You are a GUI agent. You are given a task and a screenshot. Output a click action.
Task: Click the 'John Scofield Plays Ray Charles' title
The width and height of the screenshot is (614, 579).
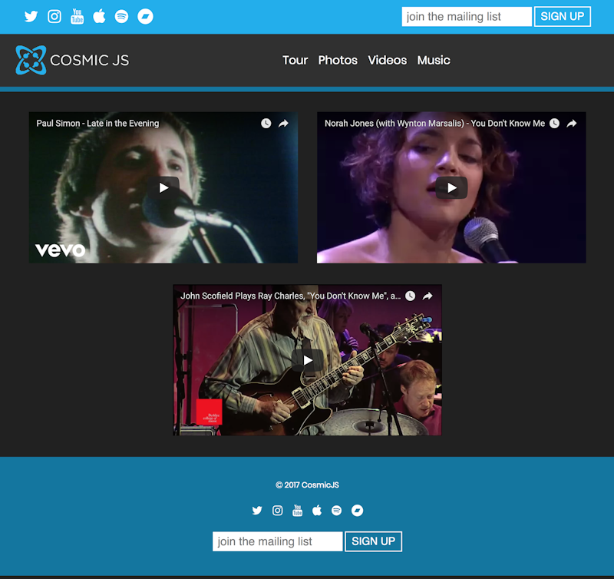(x=290, y=296)
